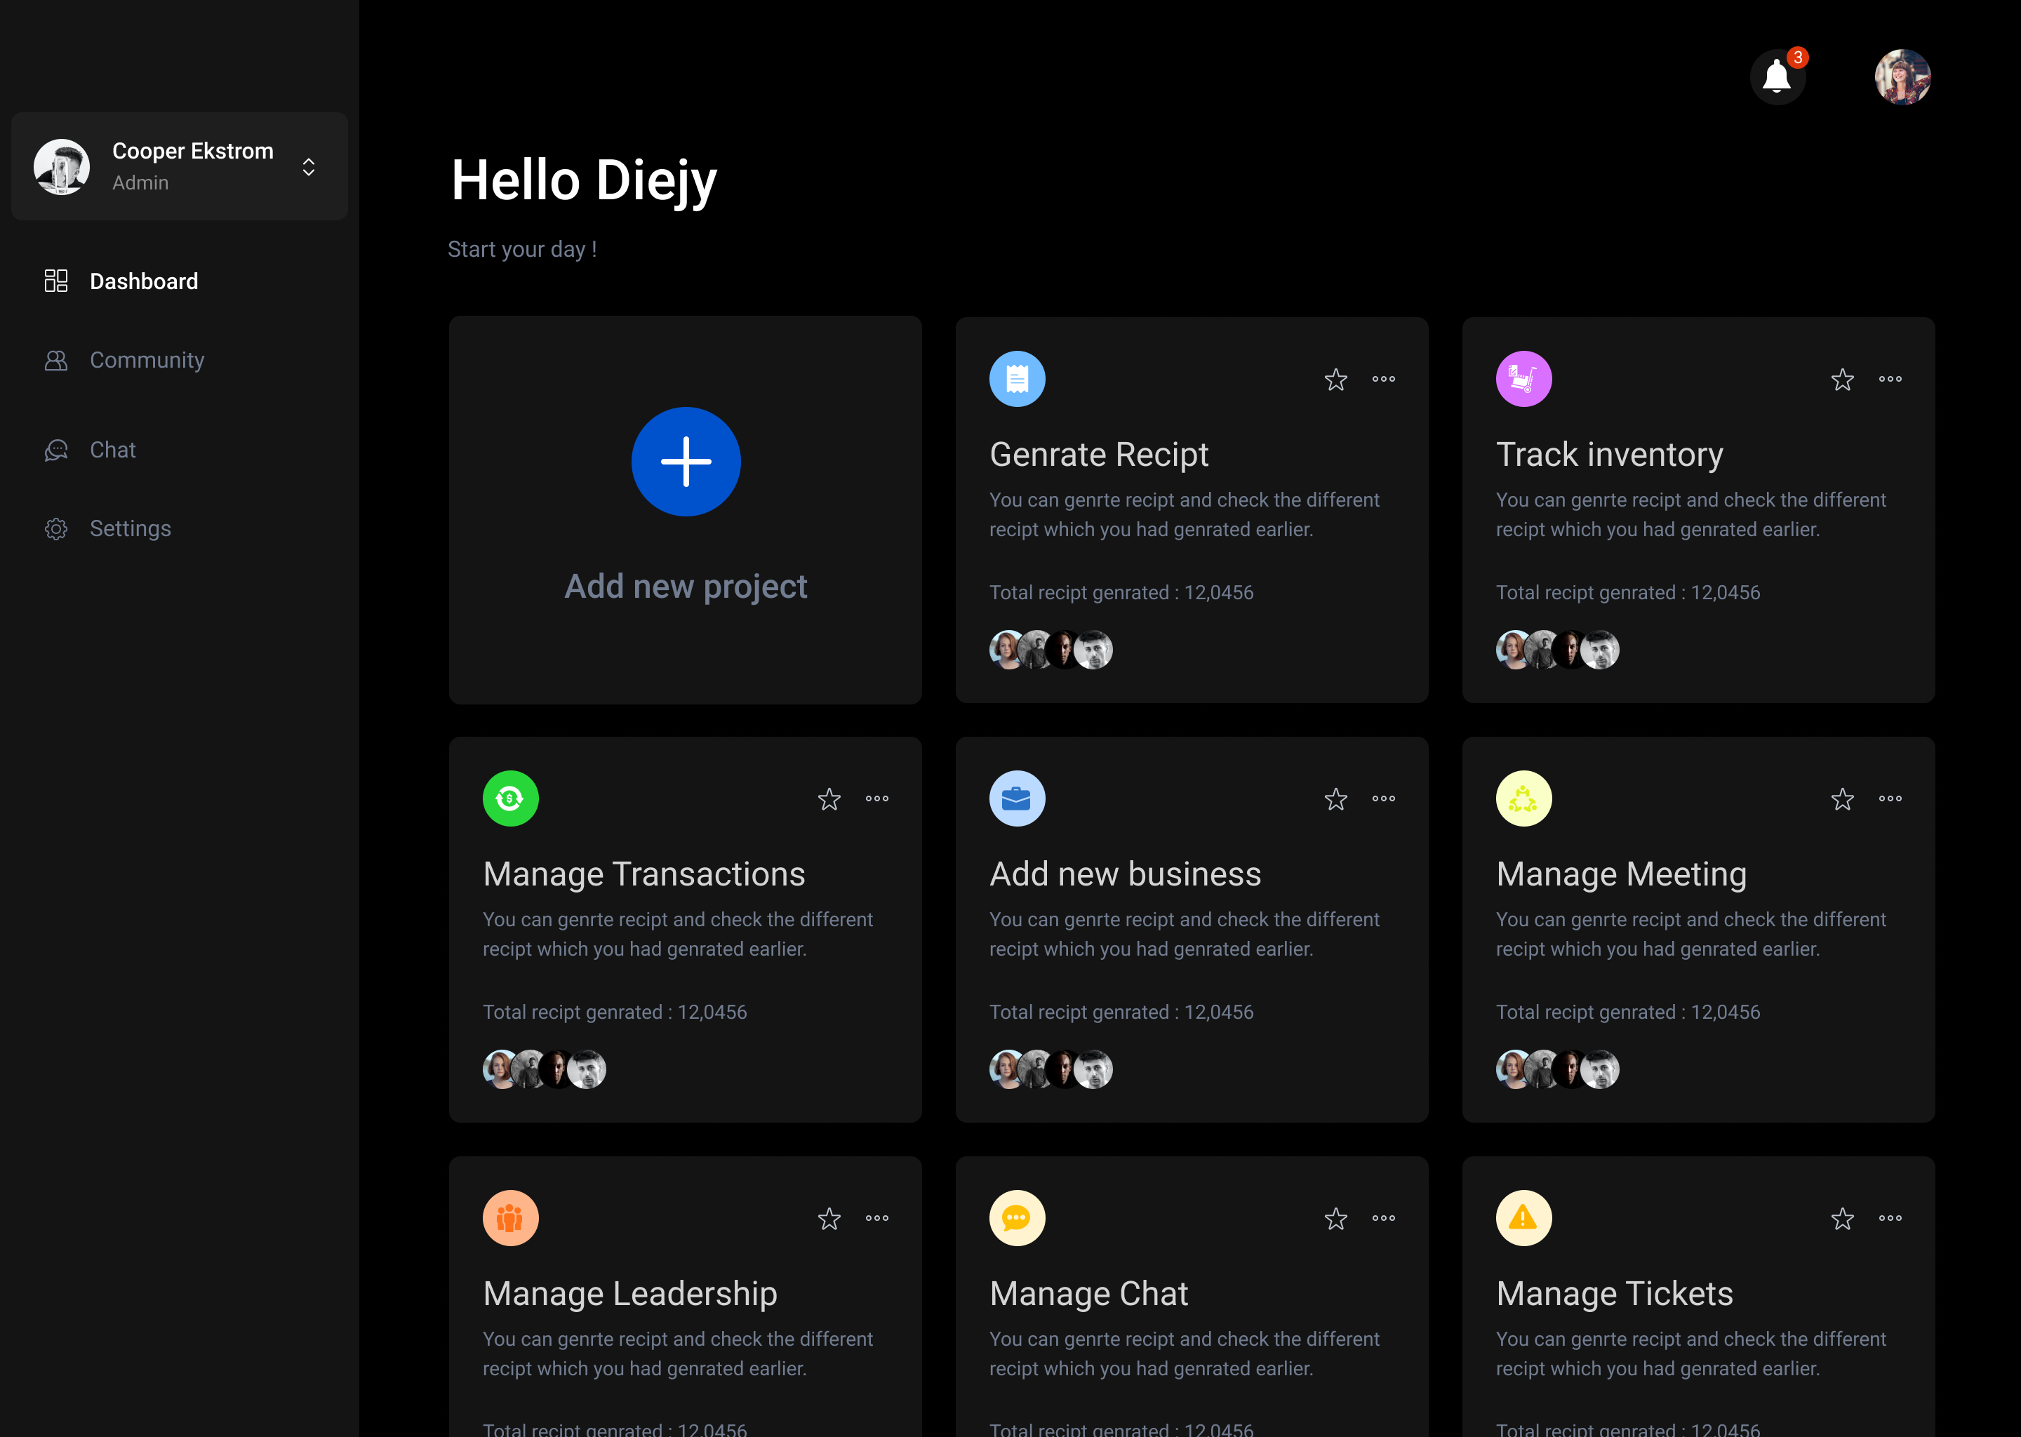Expand the Cooper Ekstrom account switcher

pyautogui.click(x=309, y=166)
